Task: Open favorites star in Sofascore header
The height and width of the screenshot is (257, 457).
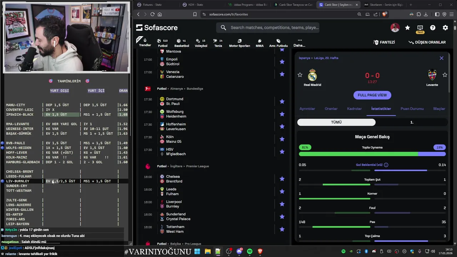Action: pyautogui.click(x=407, y=28)
